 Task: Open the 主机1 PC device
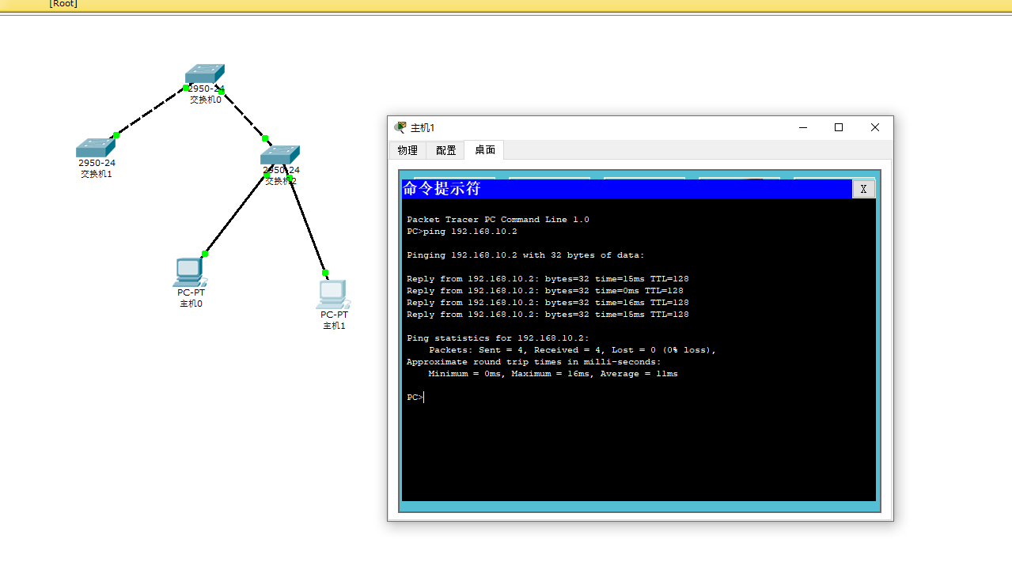pos(333,294)
